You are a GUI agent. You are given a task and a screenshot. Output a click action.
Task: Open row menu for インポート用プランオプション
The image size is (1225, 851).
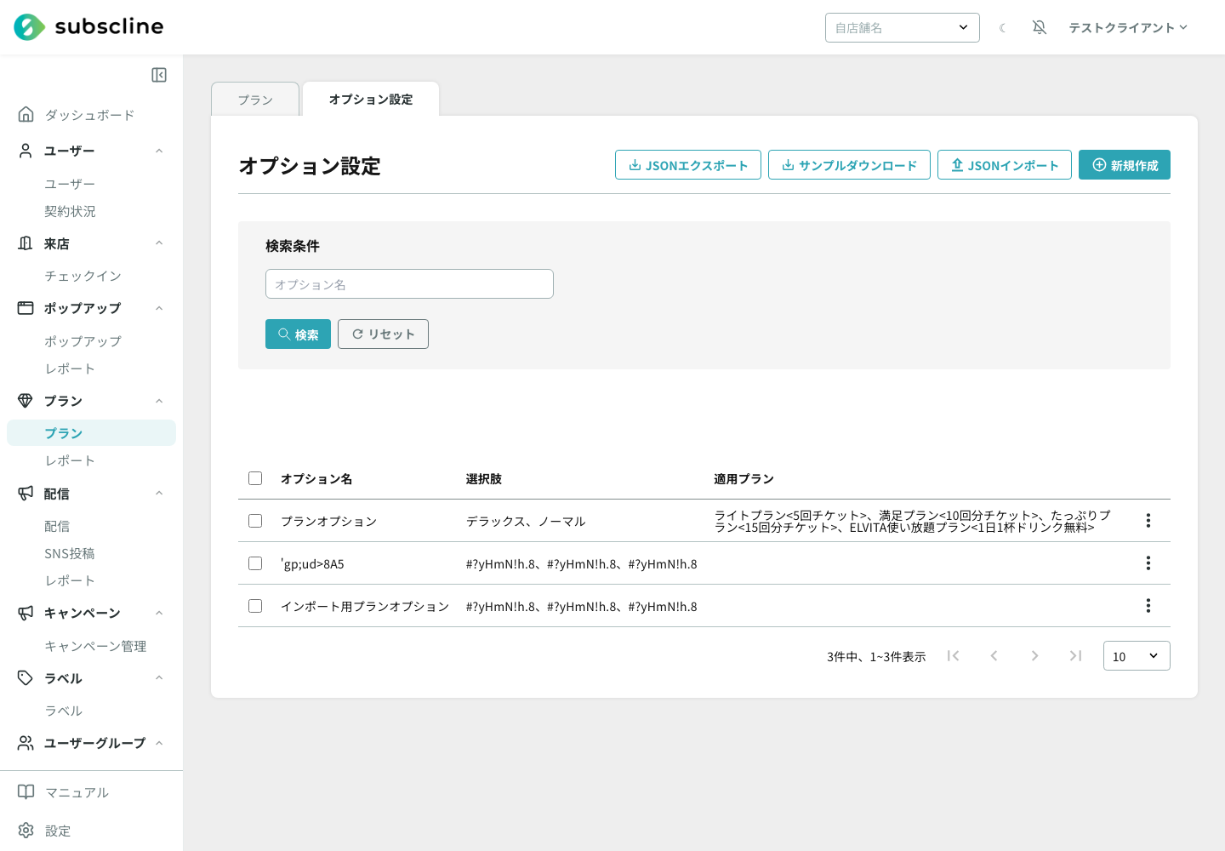(x=1148, y=605)
